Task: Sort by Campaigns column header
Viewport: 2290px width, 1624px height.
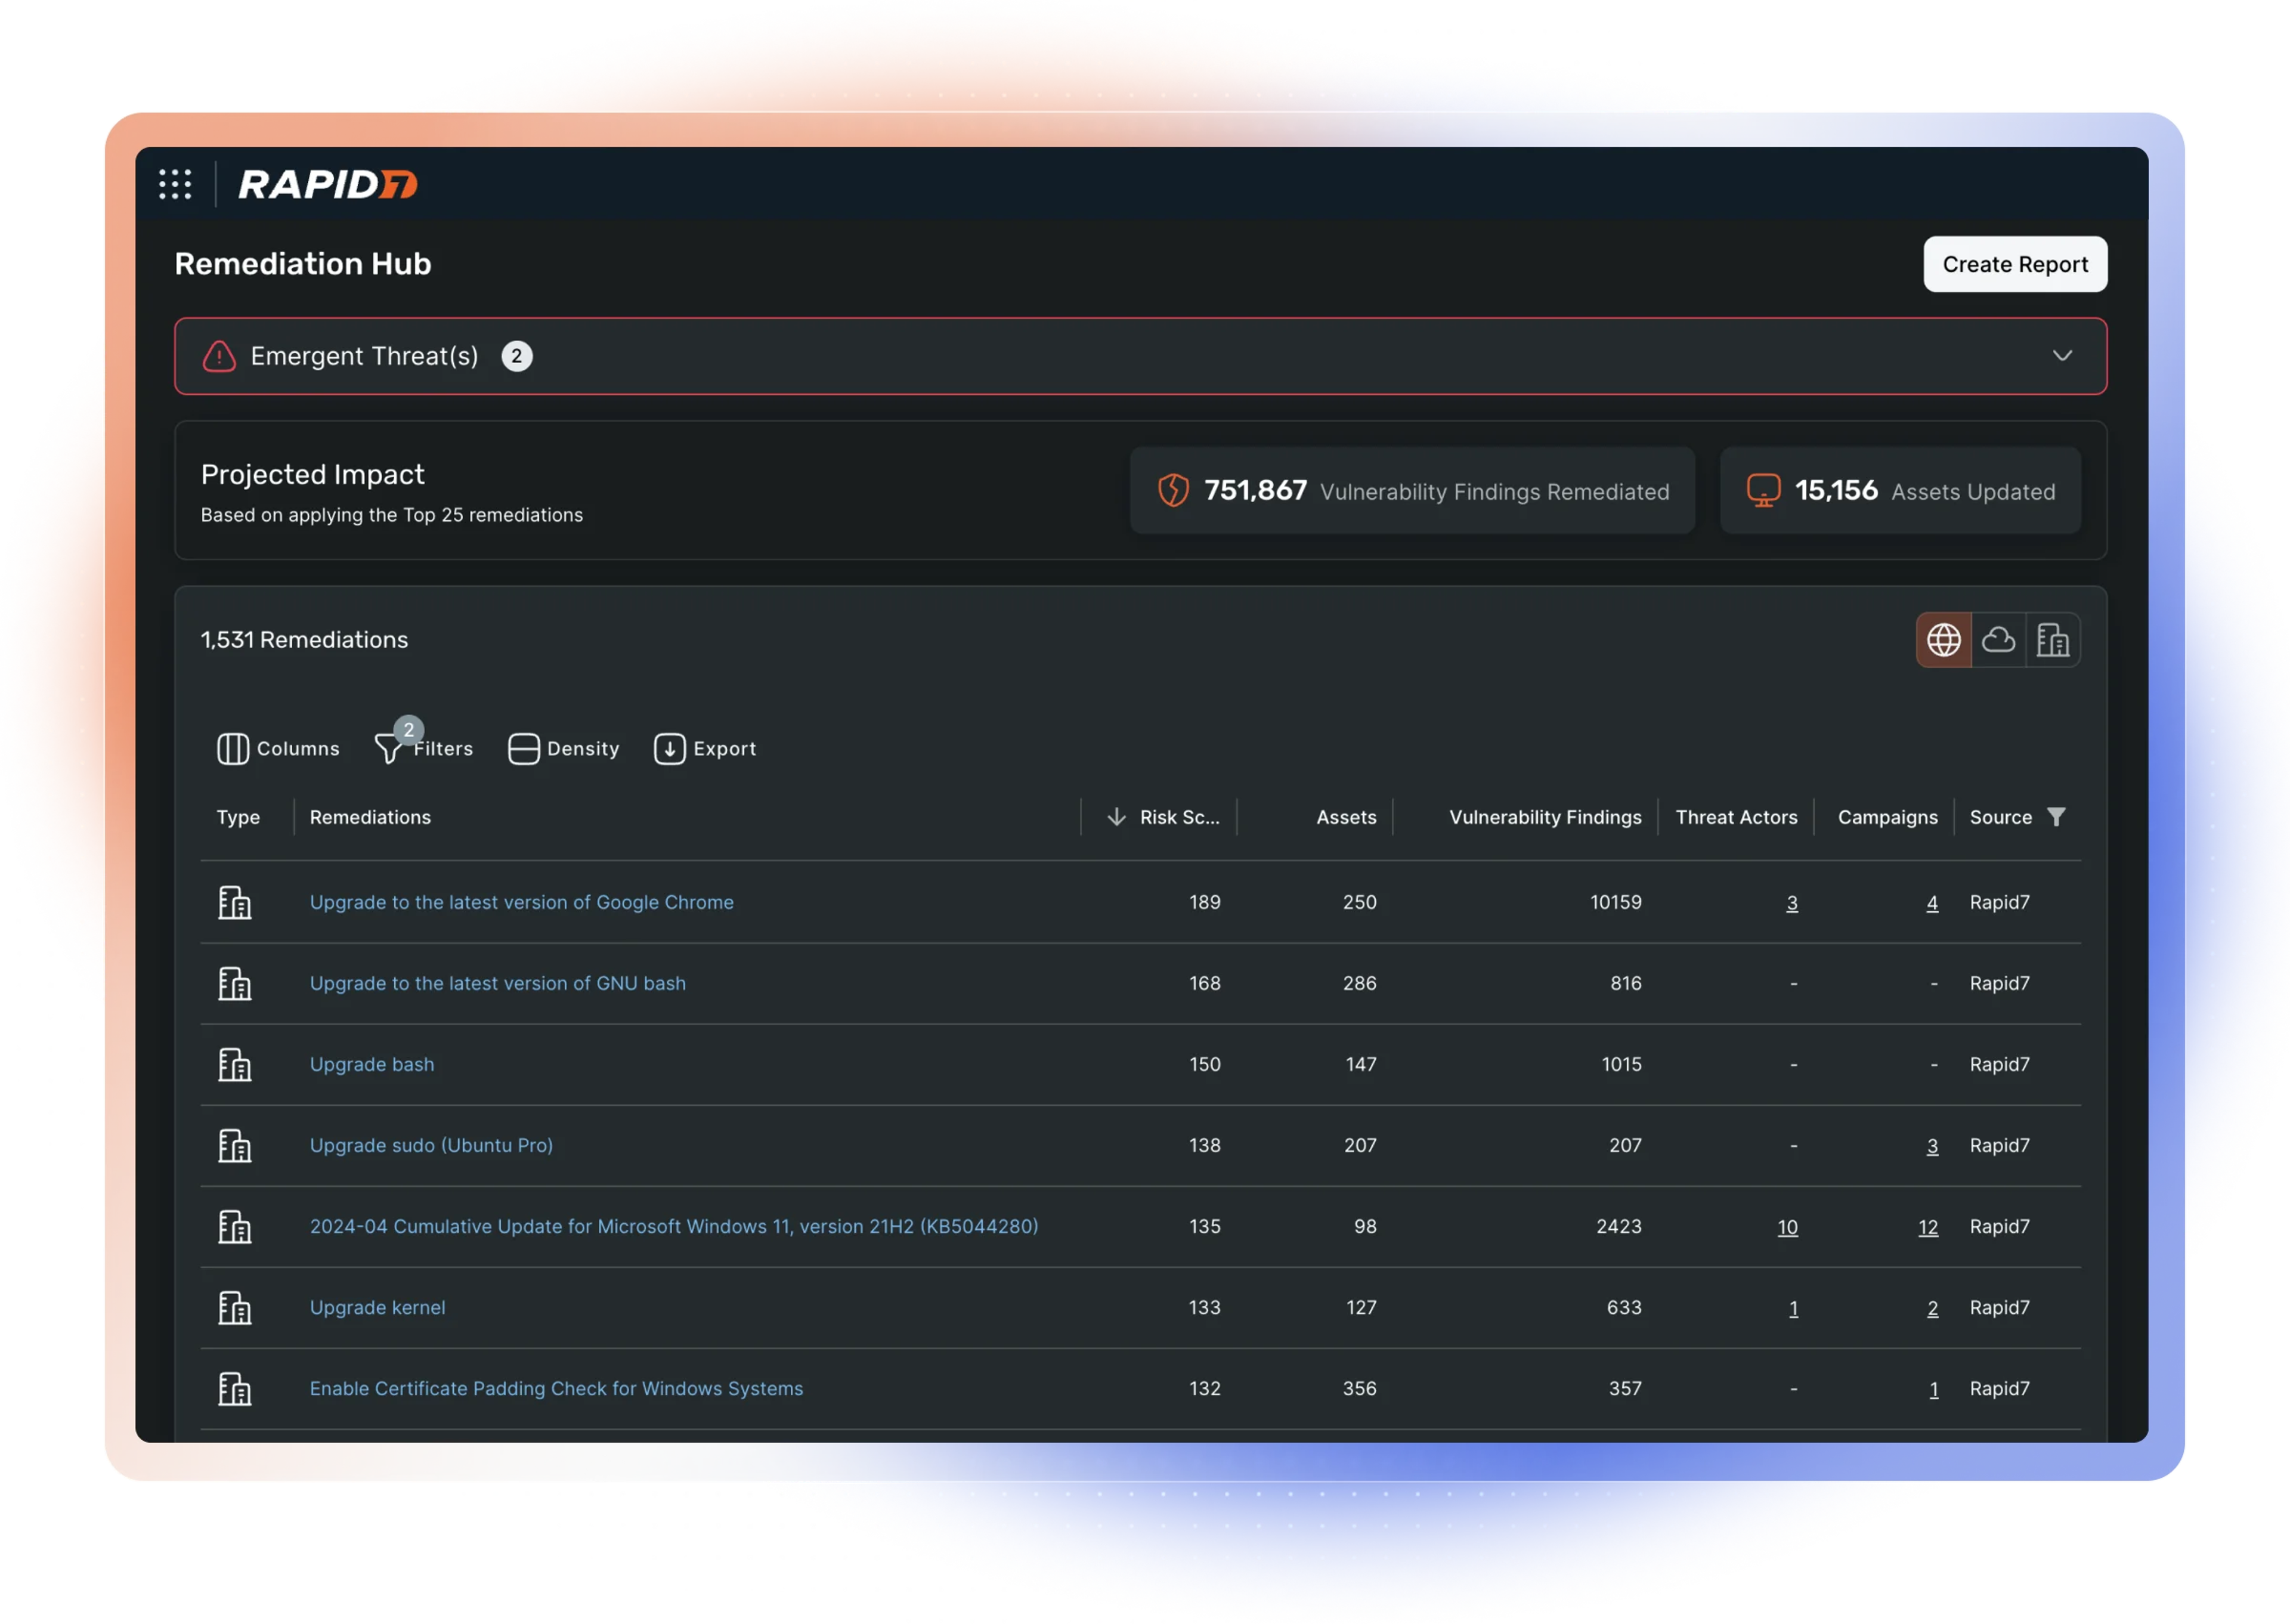Action: click(x=1887, y=817)
